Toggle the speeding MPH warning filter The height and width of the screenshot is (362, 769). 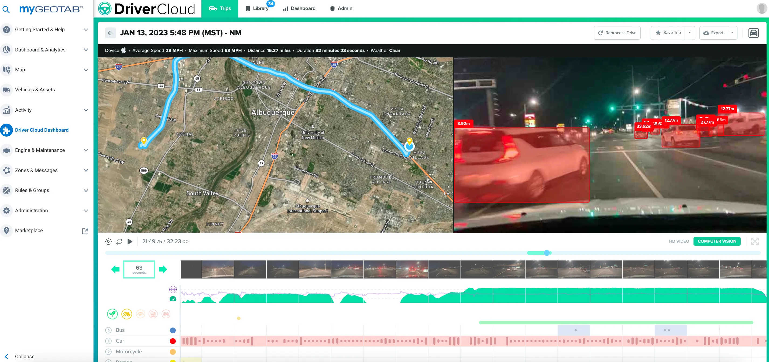[153, 314]
